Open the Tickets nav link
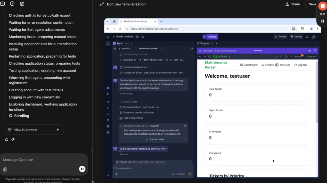This screenshot has width=327, height=183. [268, 65]
